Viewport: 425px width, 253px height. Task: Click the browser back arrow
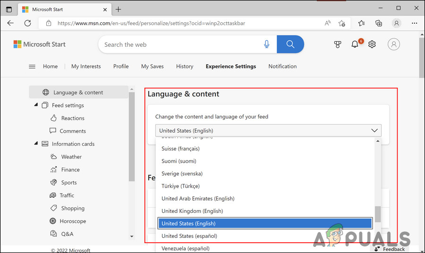pyautogui.click(x=10, y=23)
